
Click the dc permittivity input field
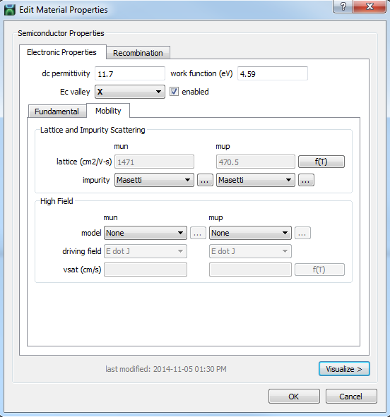[130, 73]
